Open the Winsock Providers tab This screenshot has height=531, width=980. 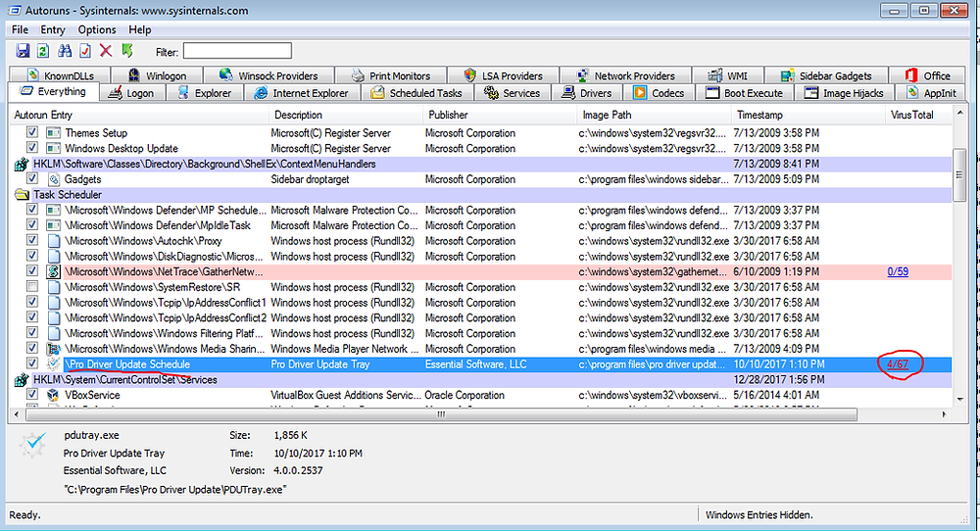click(x=269, y=75)
